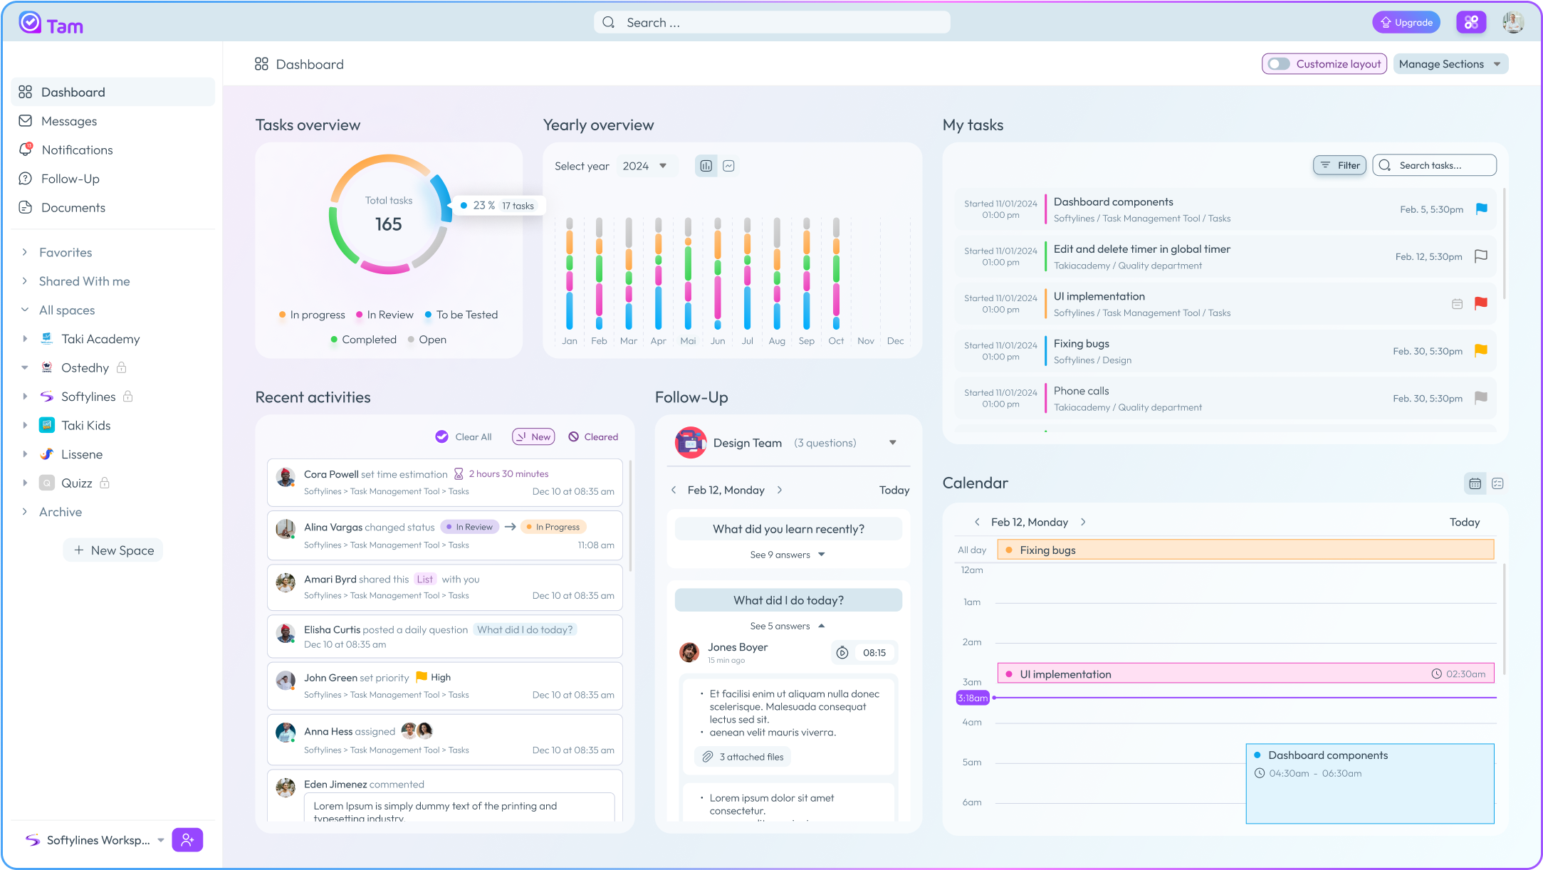Switch yearly overview to line chart view

pos(728,166)
